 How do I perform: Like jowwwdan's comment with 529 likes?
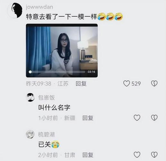click(127, 83)
